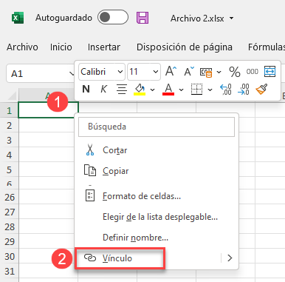The image size is (285, 282).
Task: Apply percent style format
Action: [x=235, y=72]
